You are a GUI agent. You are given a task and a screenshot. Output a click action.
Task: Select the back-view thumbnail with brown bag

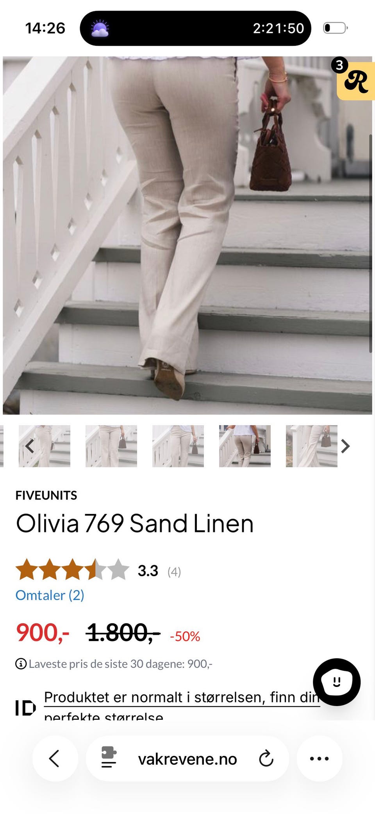245,446
